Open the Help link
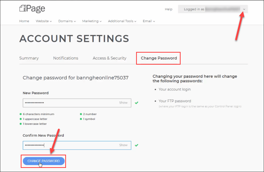This screenshot has width=264, height=172. tap(169, 9)
